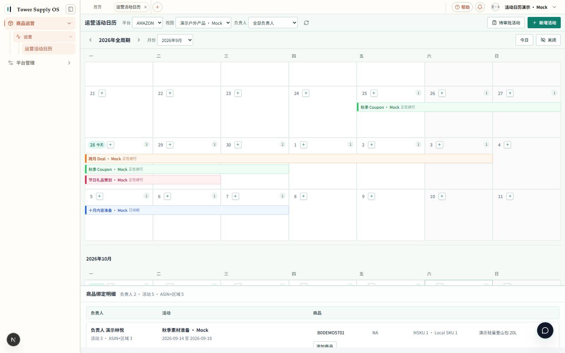
Task: Add an activity on day 7
Action: coord(236,196)
